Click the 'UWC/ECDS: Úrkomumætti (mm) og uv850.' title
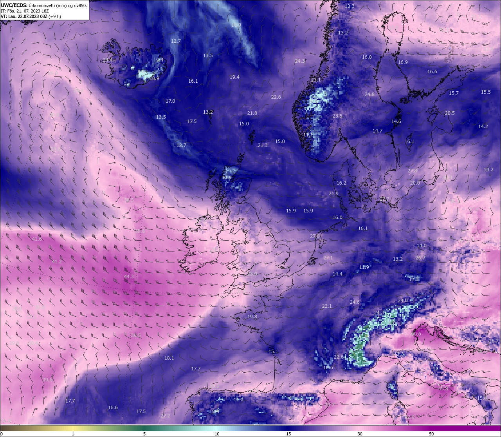Viewport: 501px width, 437px height. pyautogui.click(x=44, y=5)
